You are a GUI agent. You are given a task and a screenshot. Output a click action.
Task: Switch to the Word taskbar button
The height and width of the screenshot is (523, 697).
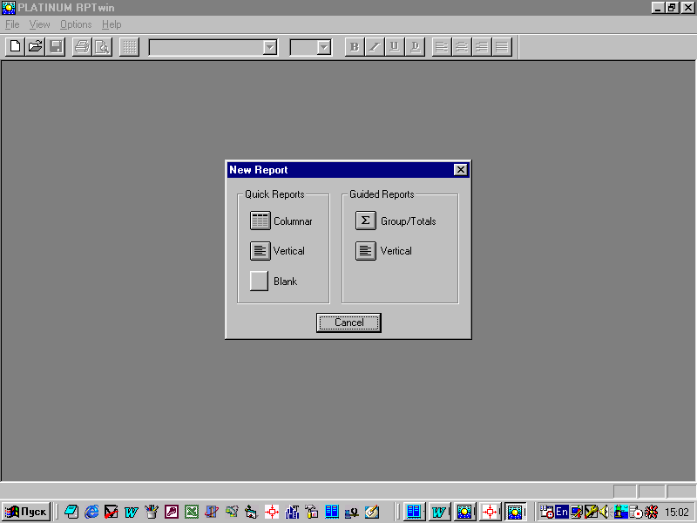(439, 512)
